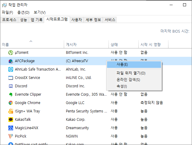Click publisher Dreamsecurity
Screen dimensions: 192x145
[77, 128]
